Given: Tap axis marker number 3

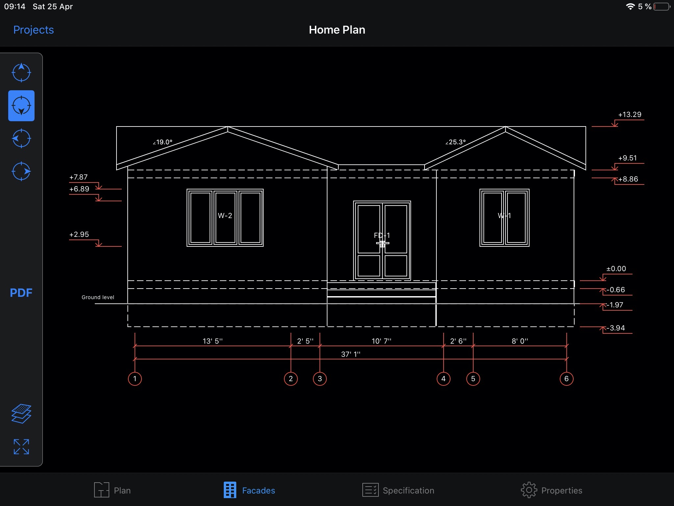Looking at the screenshot, I should coord(320,379).
